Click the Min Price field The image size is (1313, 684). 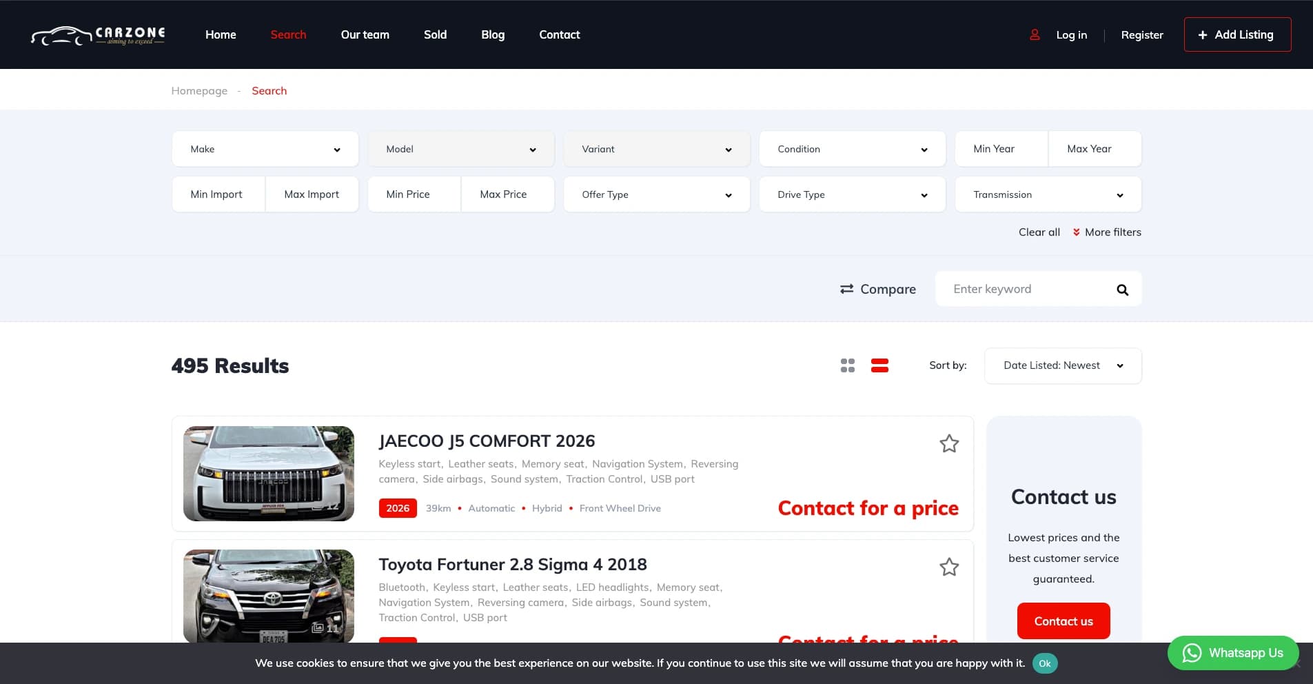(414, 194)
